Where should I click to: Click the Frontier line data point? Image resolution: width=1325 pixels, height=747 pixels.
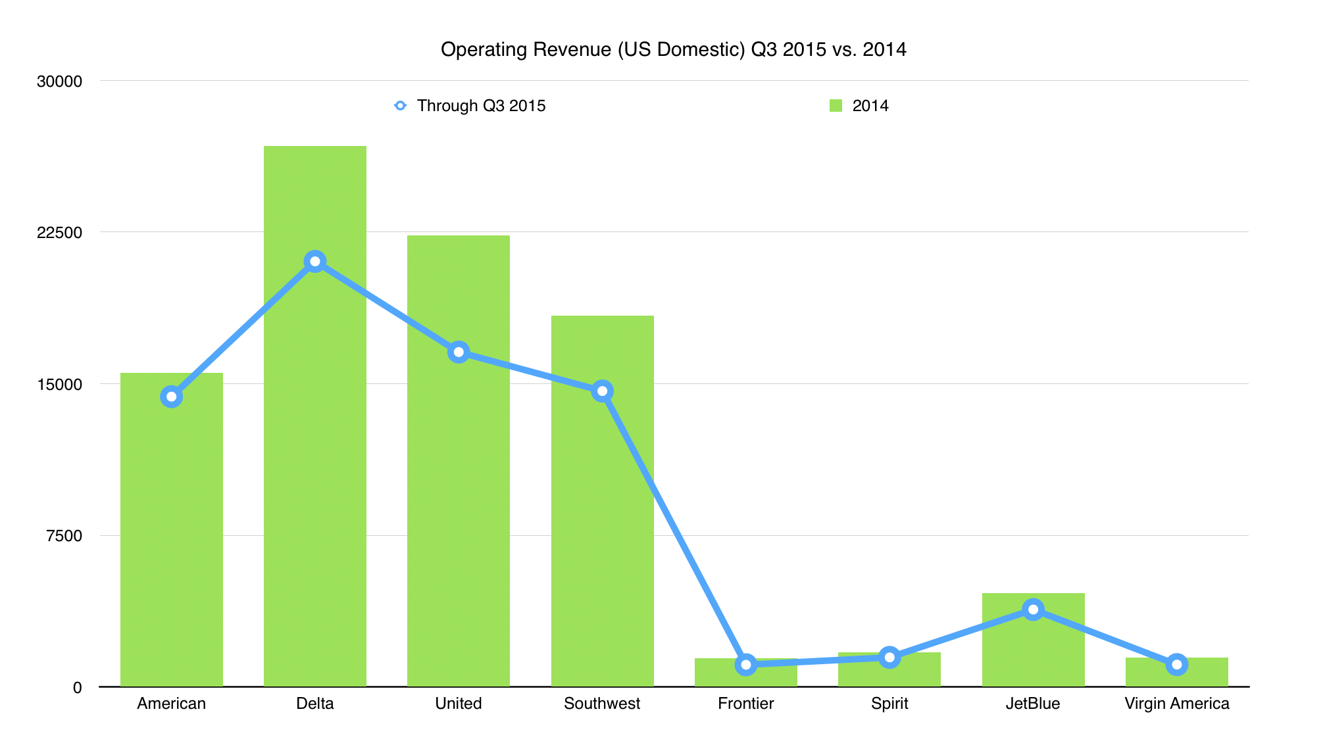pos(746,665)
